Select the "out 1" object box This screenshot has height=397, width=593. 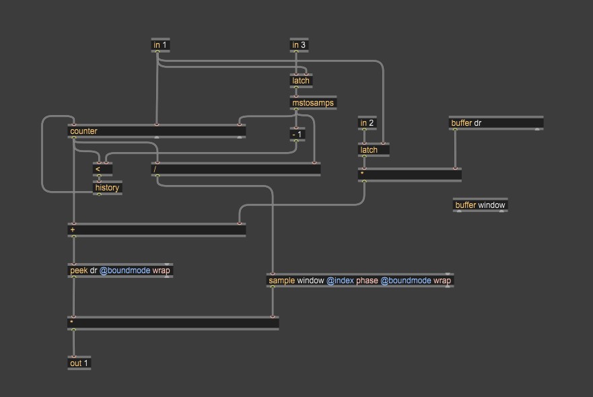coord(79,363)
